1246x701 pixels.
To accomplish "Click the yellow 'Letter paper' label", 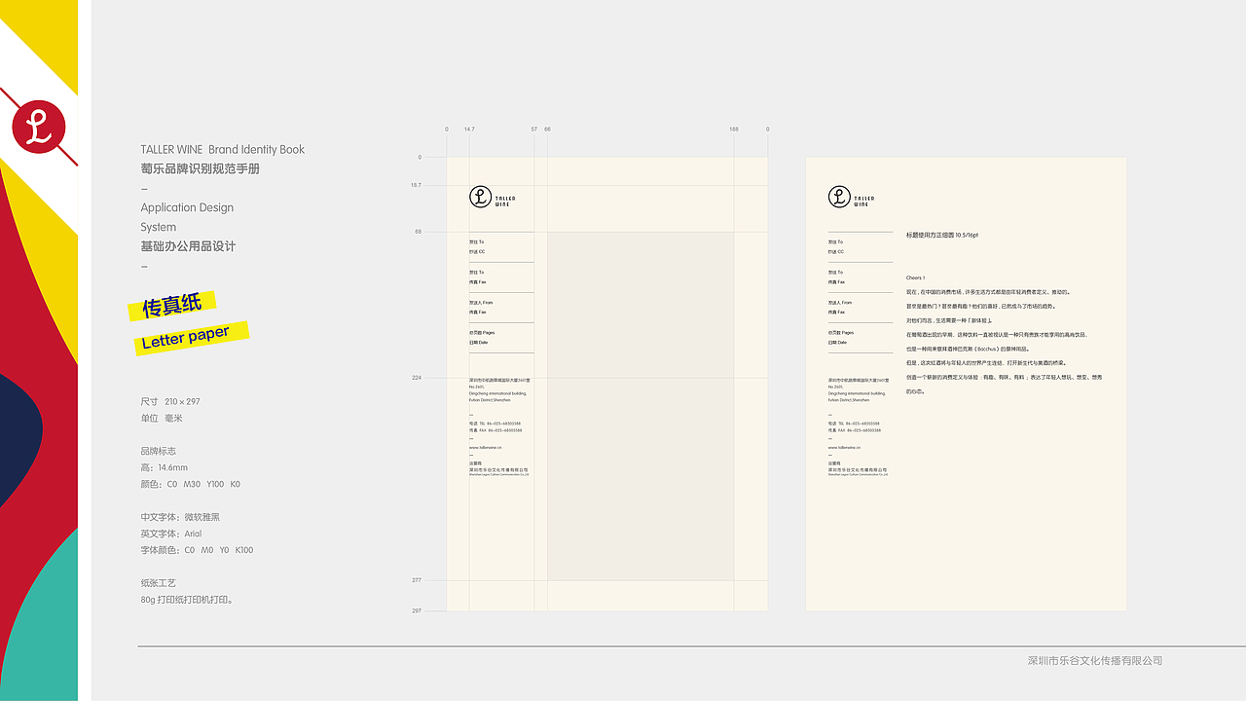I will coord(192,338).
